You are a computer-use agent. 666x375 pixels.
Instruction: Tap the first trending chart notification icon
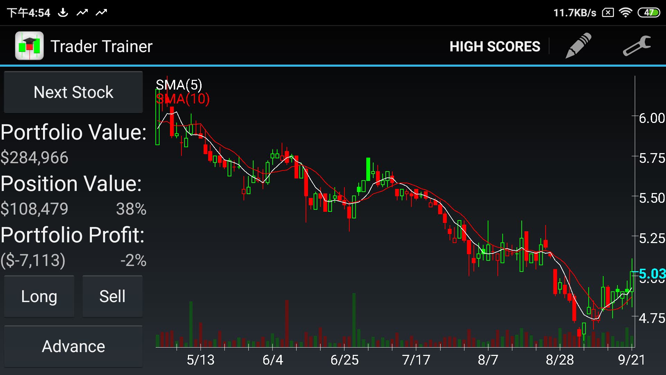pos(82,13)
